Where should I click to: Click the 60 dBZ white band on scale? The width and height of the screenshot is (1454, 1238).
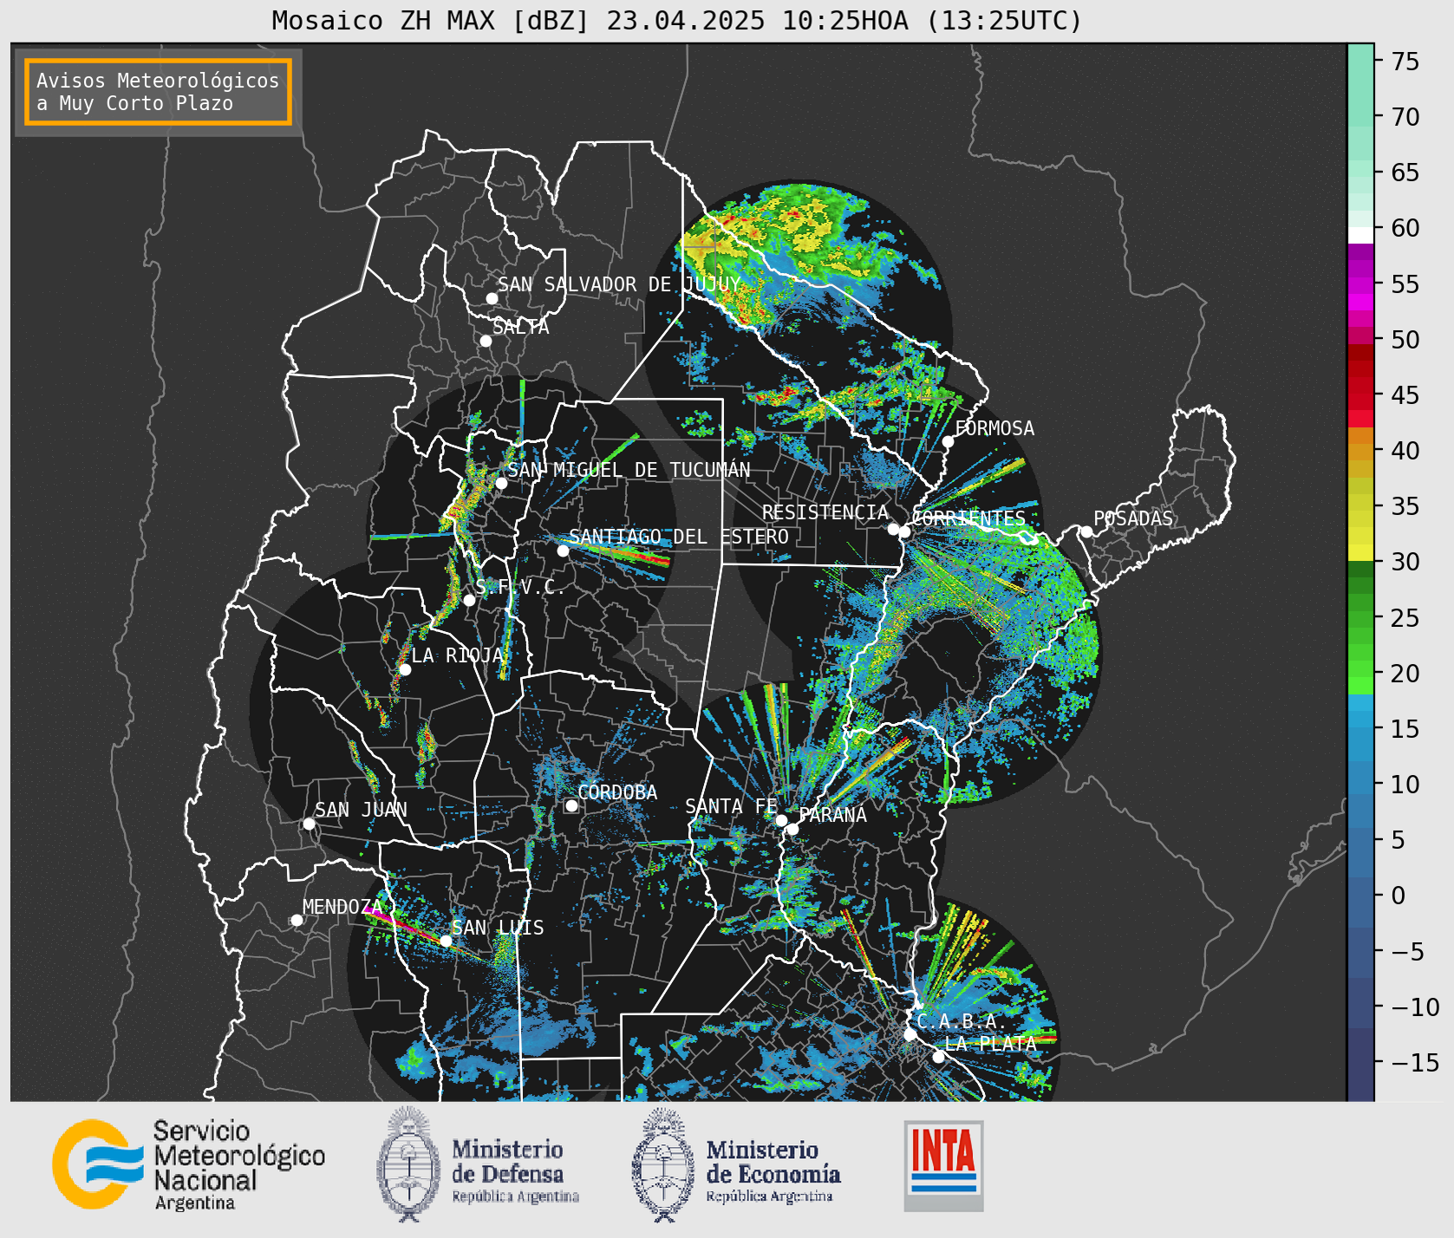(x=1360, y=234)
